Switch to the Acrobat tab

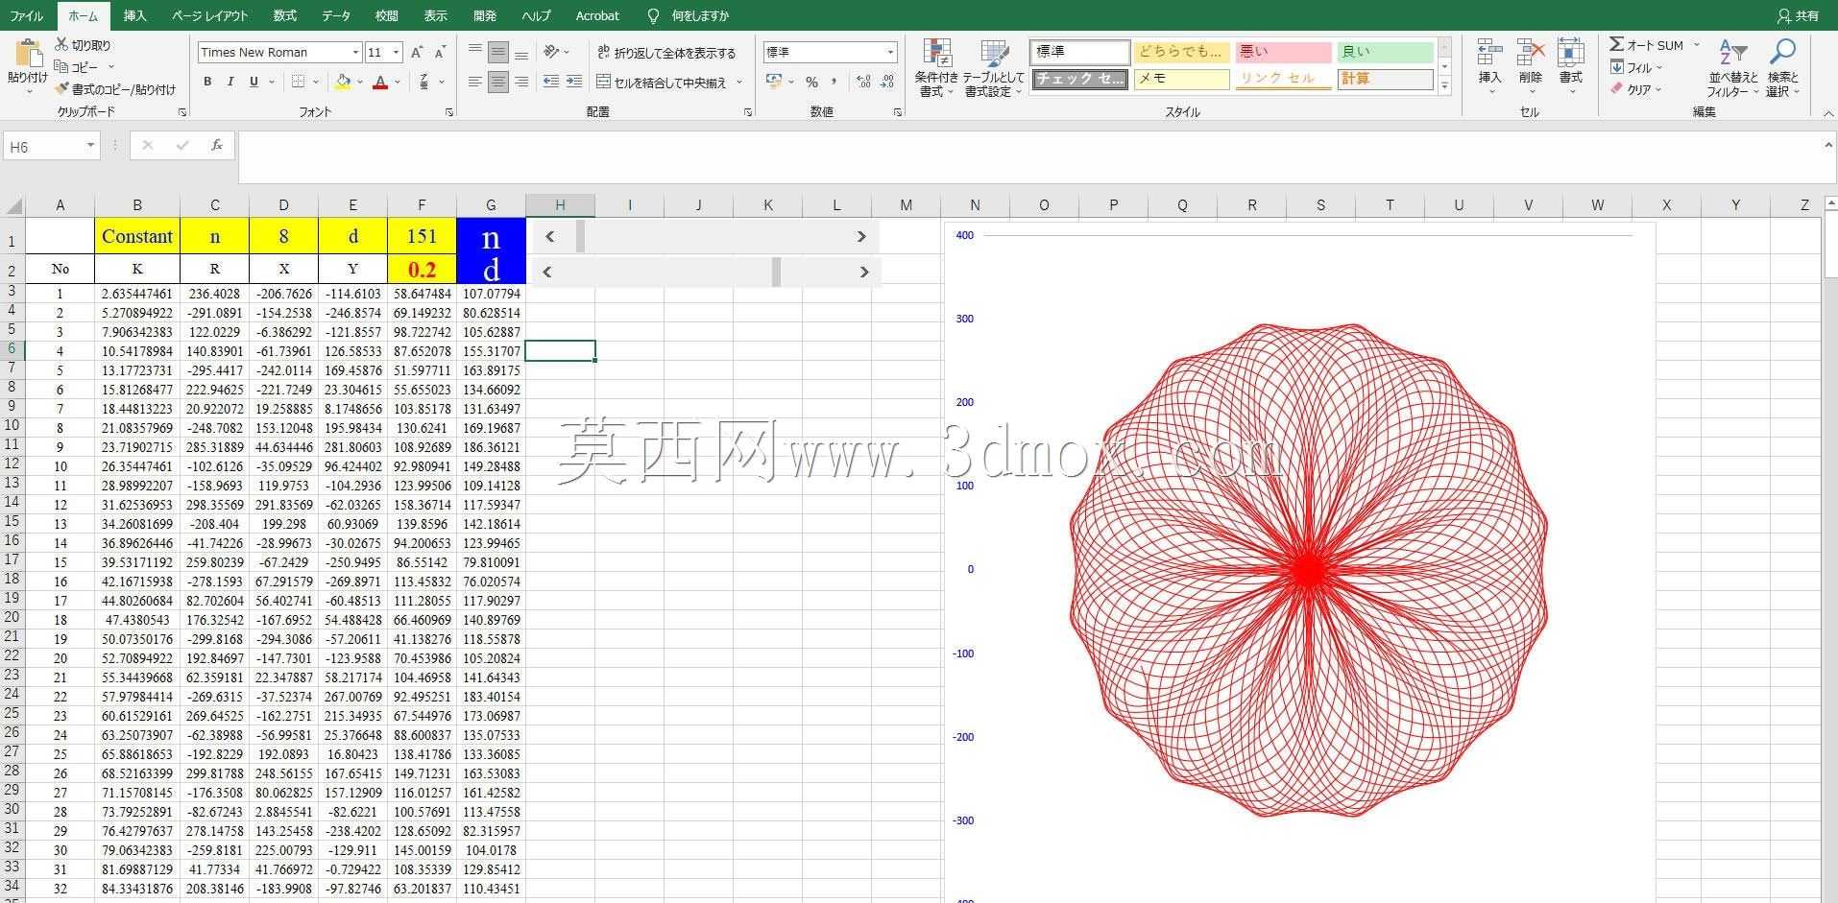pos(597,15)
